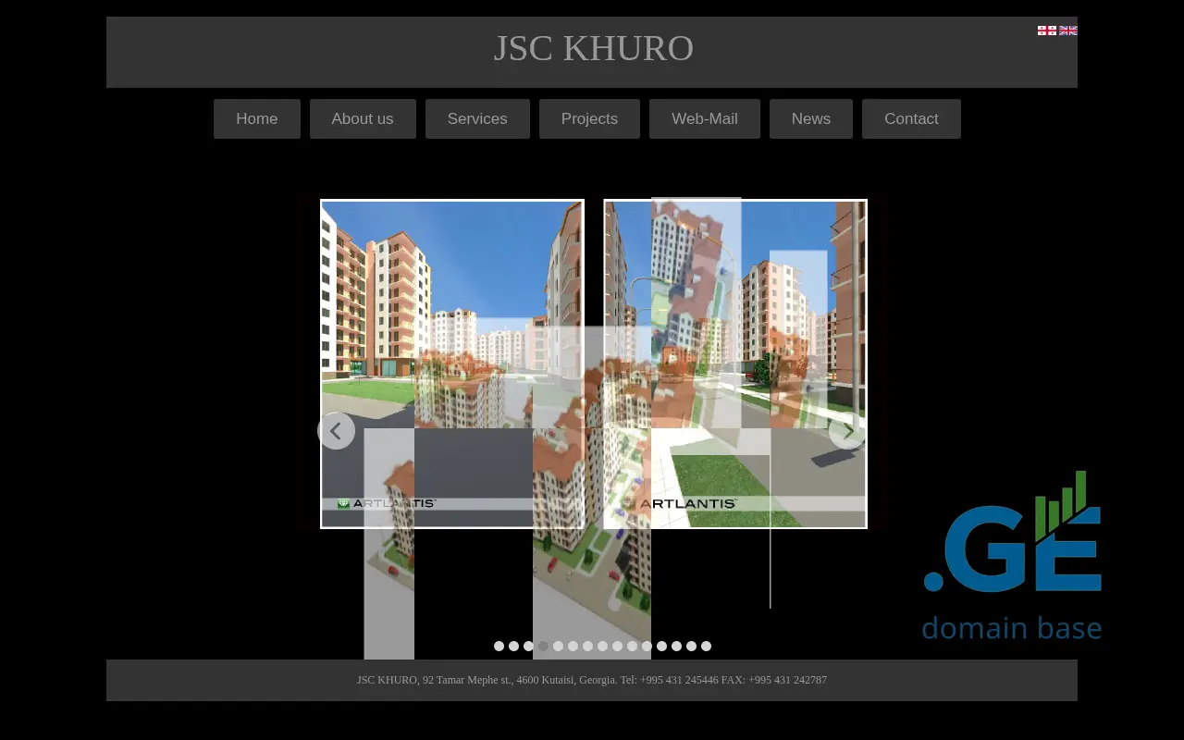The image size is (1184, 740).
Task: Open Web-Mail from navigation bar
Action: (x=705, y=119)
